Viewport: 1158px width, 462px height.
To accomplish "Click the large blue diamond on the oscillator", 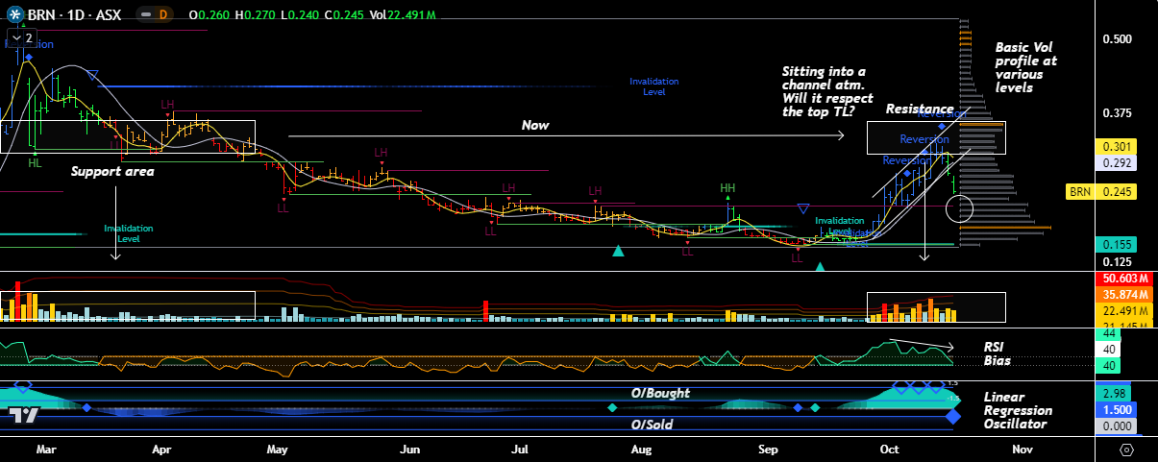I will (952, 416).
